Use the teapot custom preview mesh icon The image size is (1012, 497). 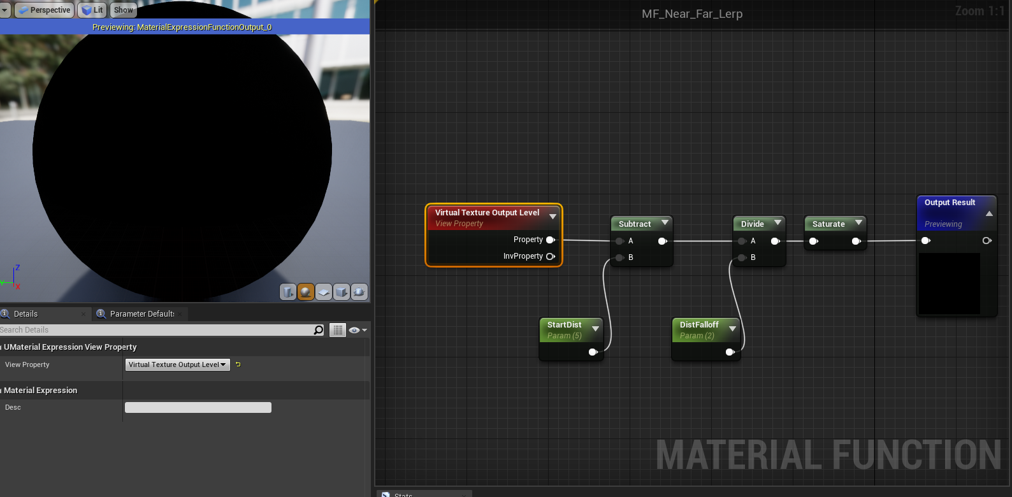click(x=359, y=292)
